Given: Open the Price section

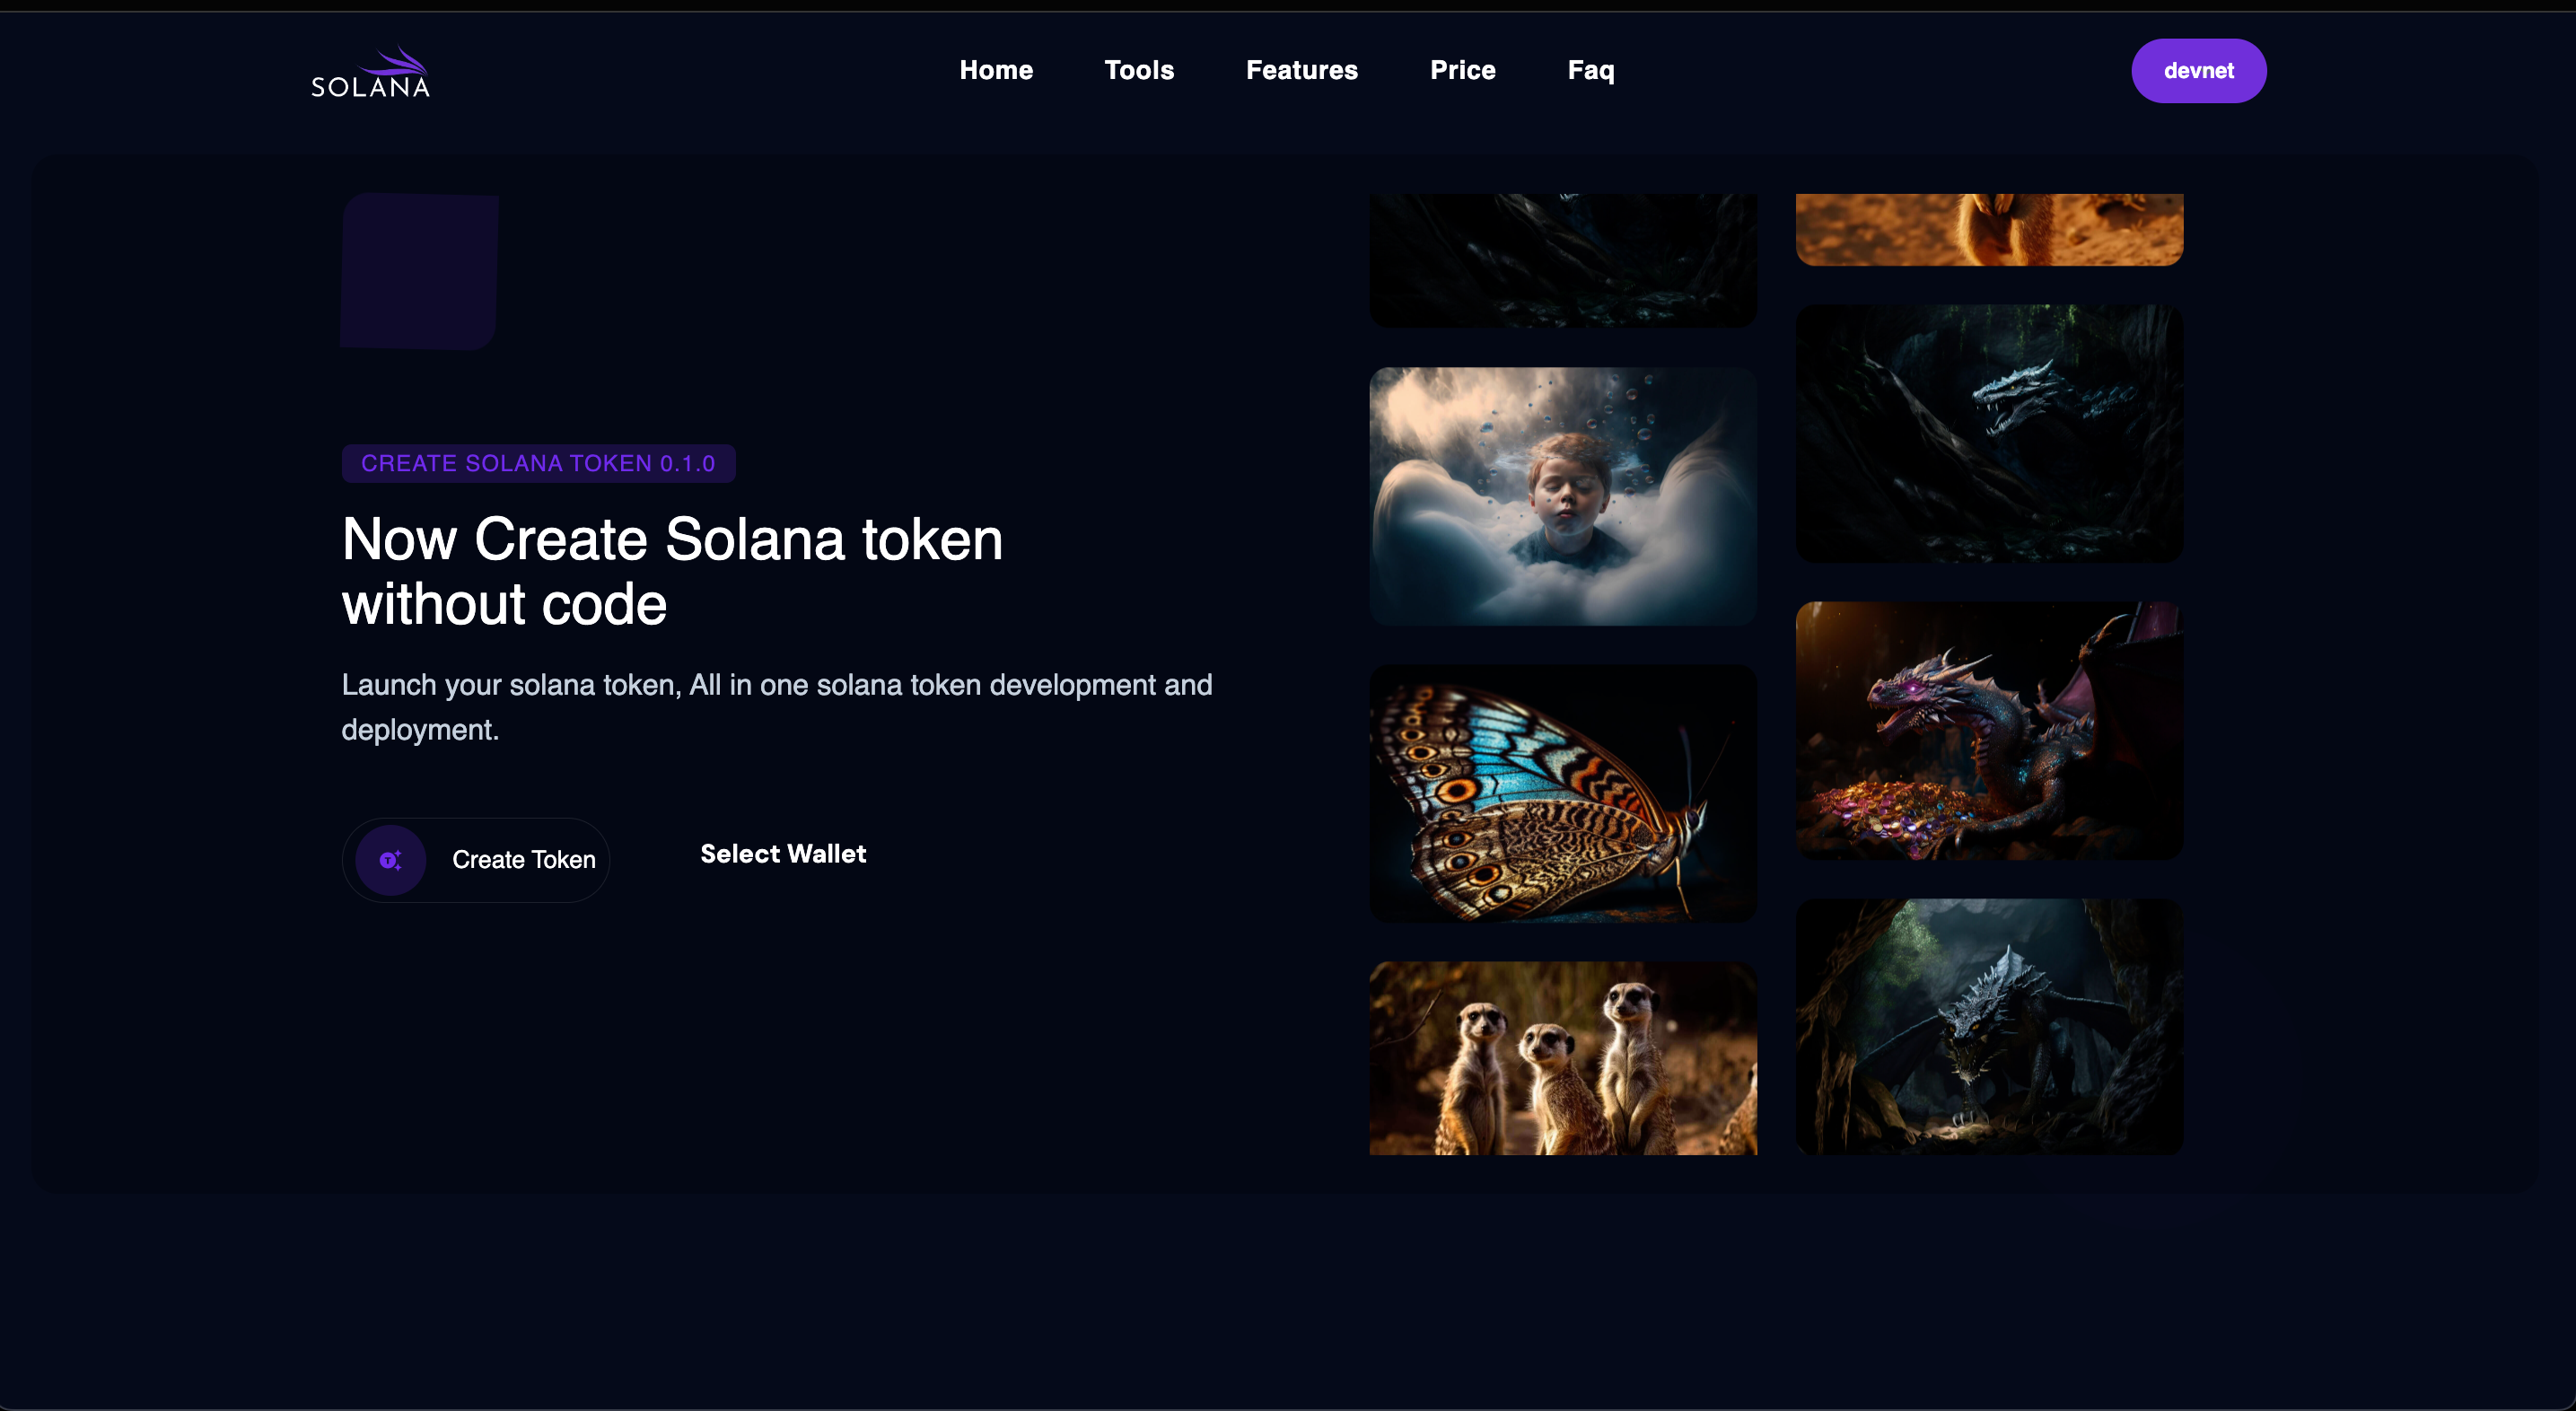Looking at the screenshot, I should (1463, 70).
